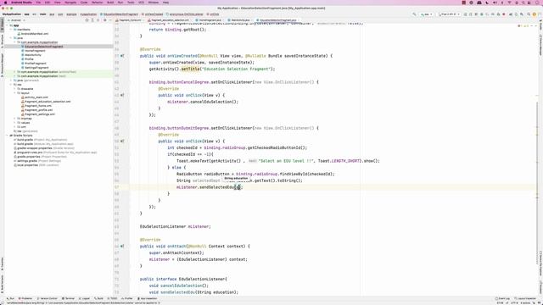This screenshot has width=543, height=305.
Task: Expand the mipmap folder
Action: coord(15,119)
